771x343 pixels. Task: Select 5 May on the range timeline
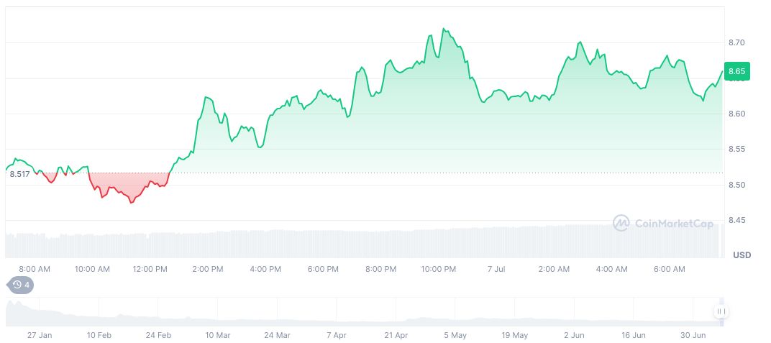pyautogui.click(x=455, y=335)
